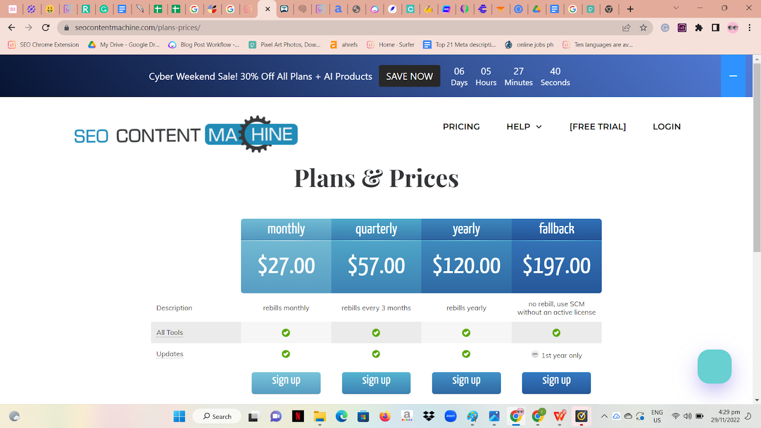Image resolution: width=761 pixels, height=428 pixels.
Task: Sign up for the fallback plan
Action: [x=556, y=383]
